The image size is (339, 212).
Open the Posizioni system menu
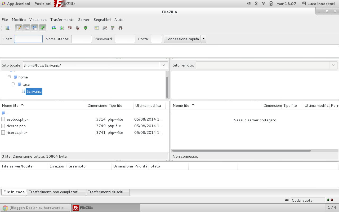click(x=43, y=4)
